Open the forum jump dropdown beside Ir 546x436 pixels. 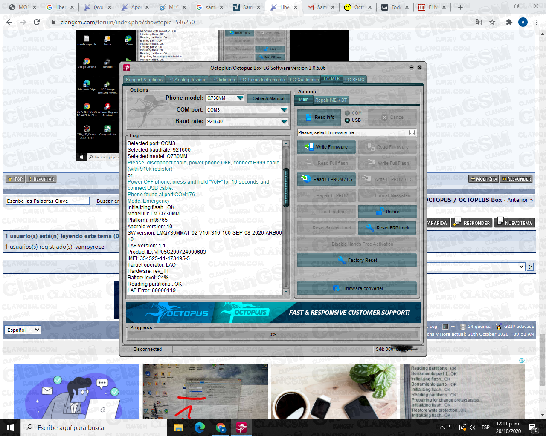476,267
